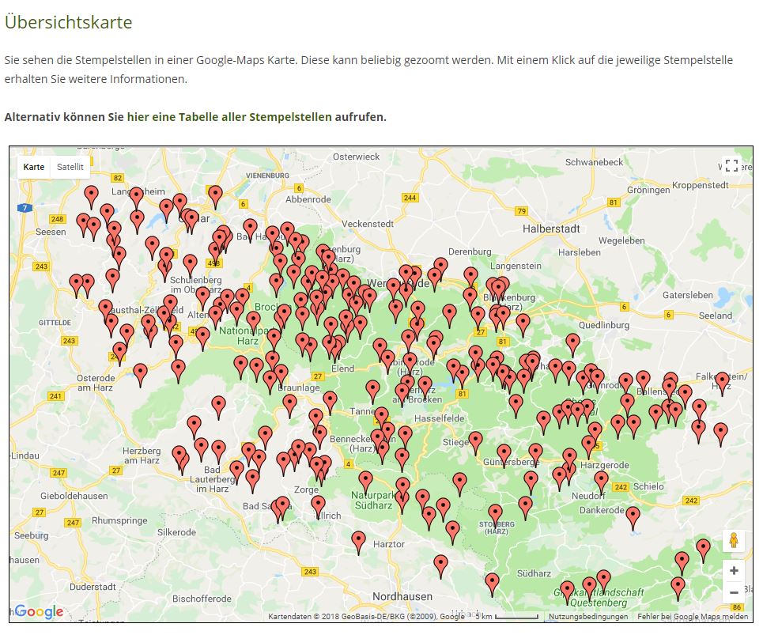Switch to the Karte map view
The height and width of the screenshot is (635, 763).
coord(34,167)
